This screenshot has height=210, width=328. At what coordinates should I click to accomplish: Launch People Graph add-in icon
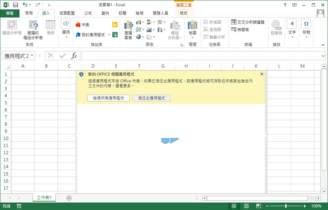tap(115, 34)
